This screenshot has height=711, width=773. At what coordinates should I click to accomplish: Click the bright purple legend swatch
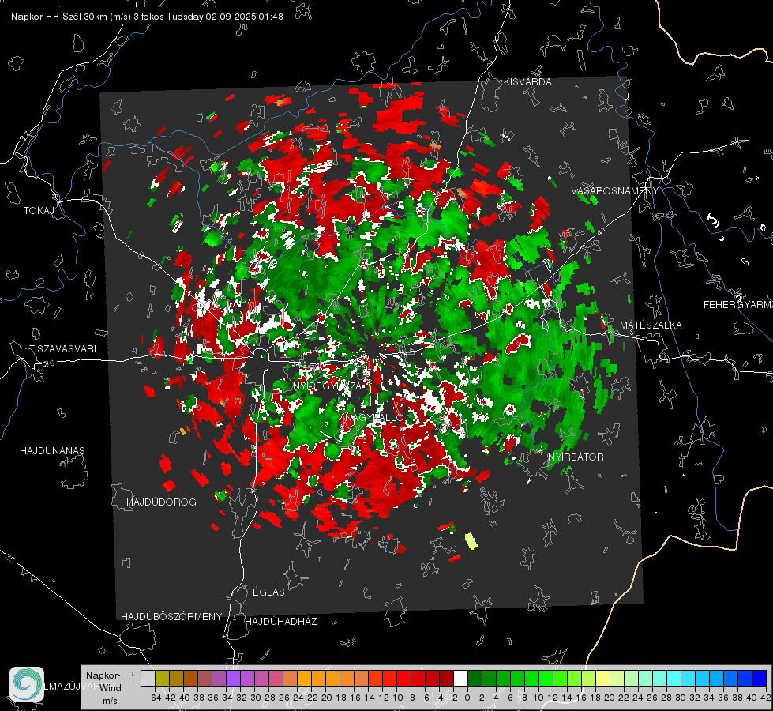coord(233,678)
